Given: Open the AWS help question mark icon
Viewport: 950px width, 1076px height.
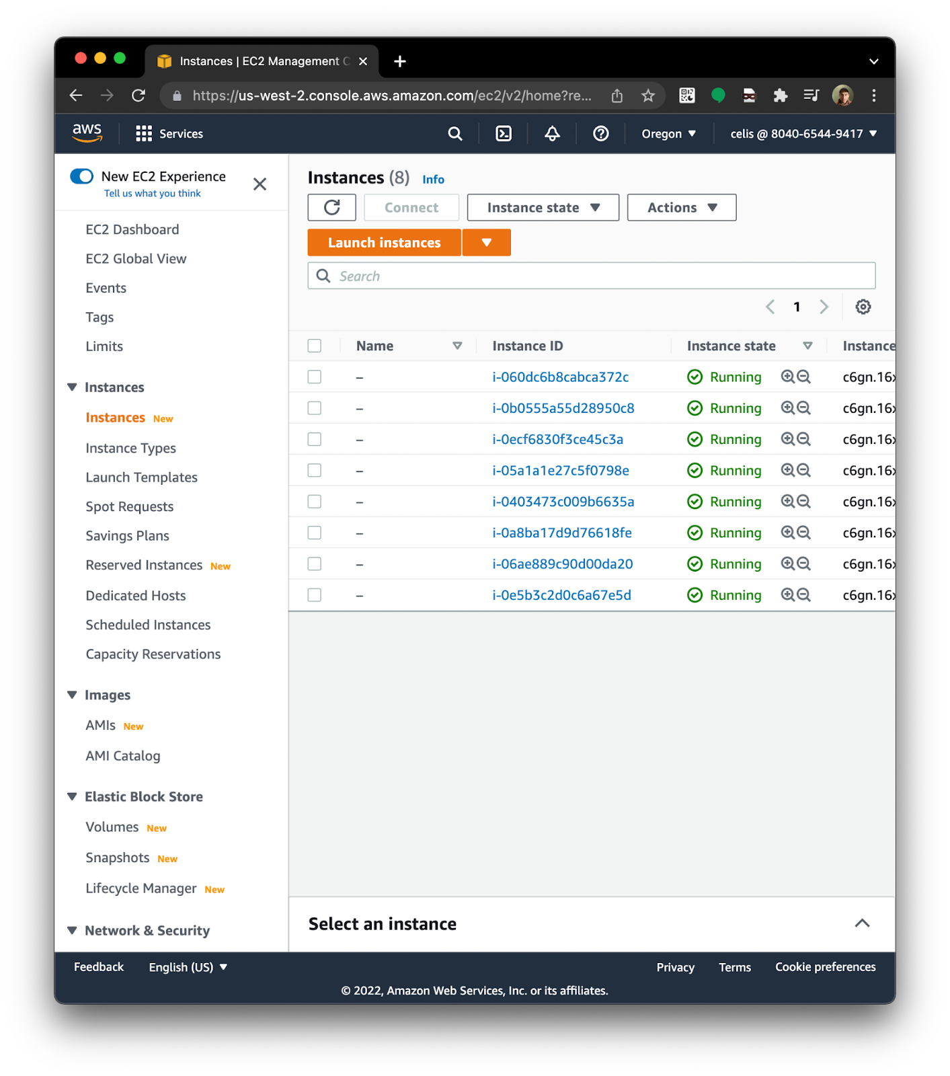Looking at the screenshot, I should [600, 134].
